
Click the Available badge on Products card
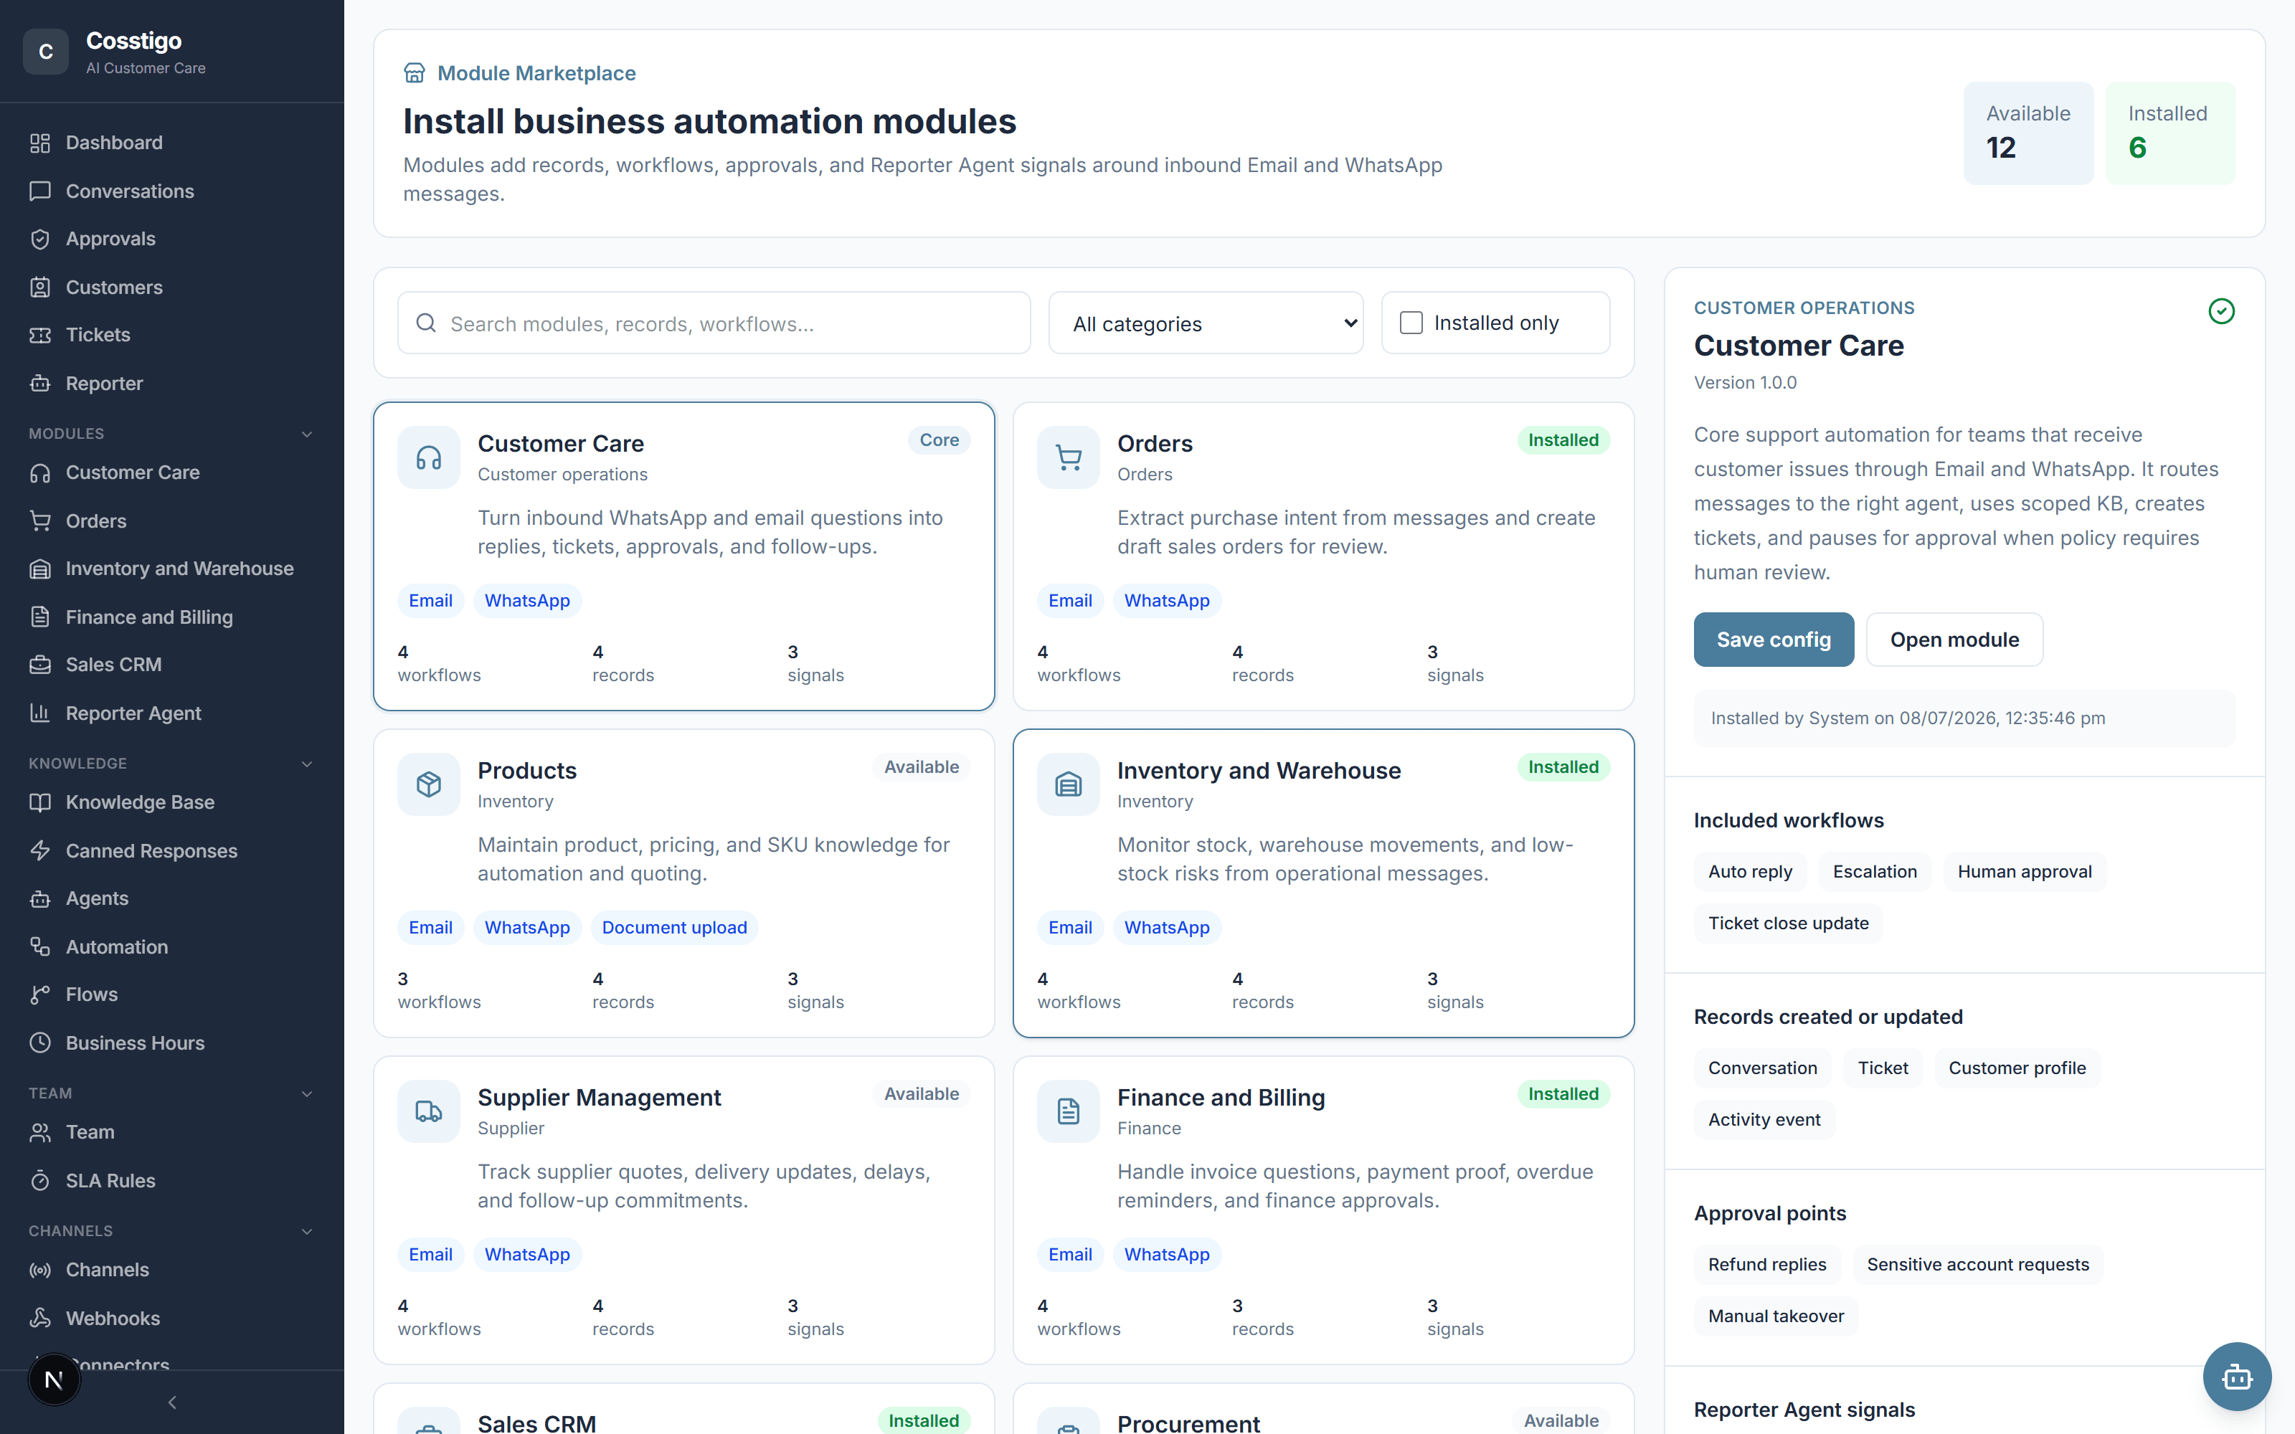click(921, 767)
